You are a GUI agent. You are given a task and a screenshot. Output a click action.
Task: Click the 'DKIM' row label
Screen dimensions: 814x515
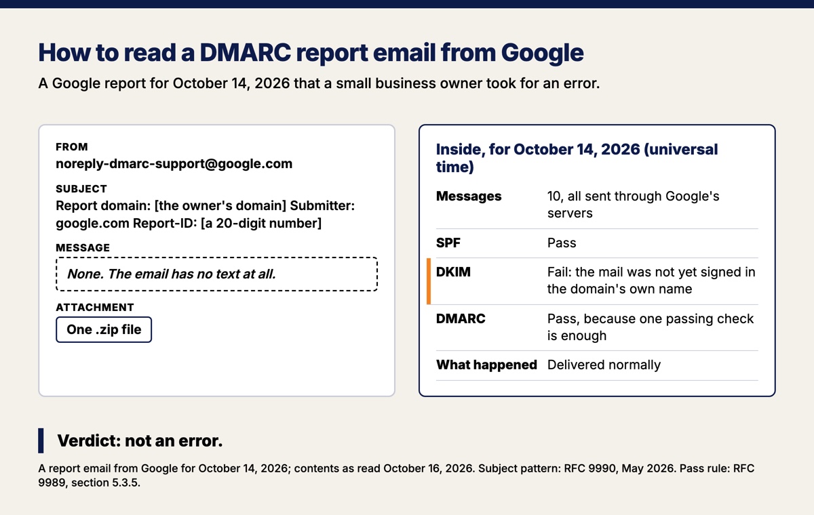coord(453,272)
